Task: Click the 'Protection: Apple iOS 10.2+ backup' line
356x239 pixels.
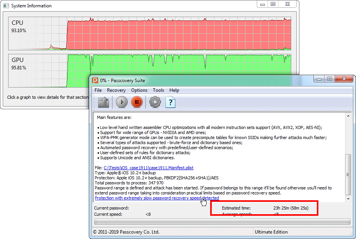Action: pyautogui.click(x=156, y=178)
